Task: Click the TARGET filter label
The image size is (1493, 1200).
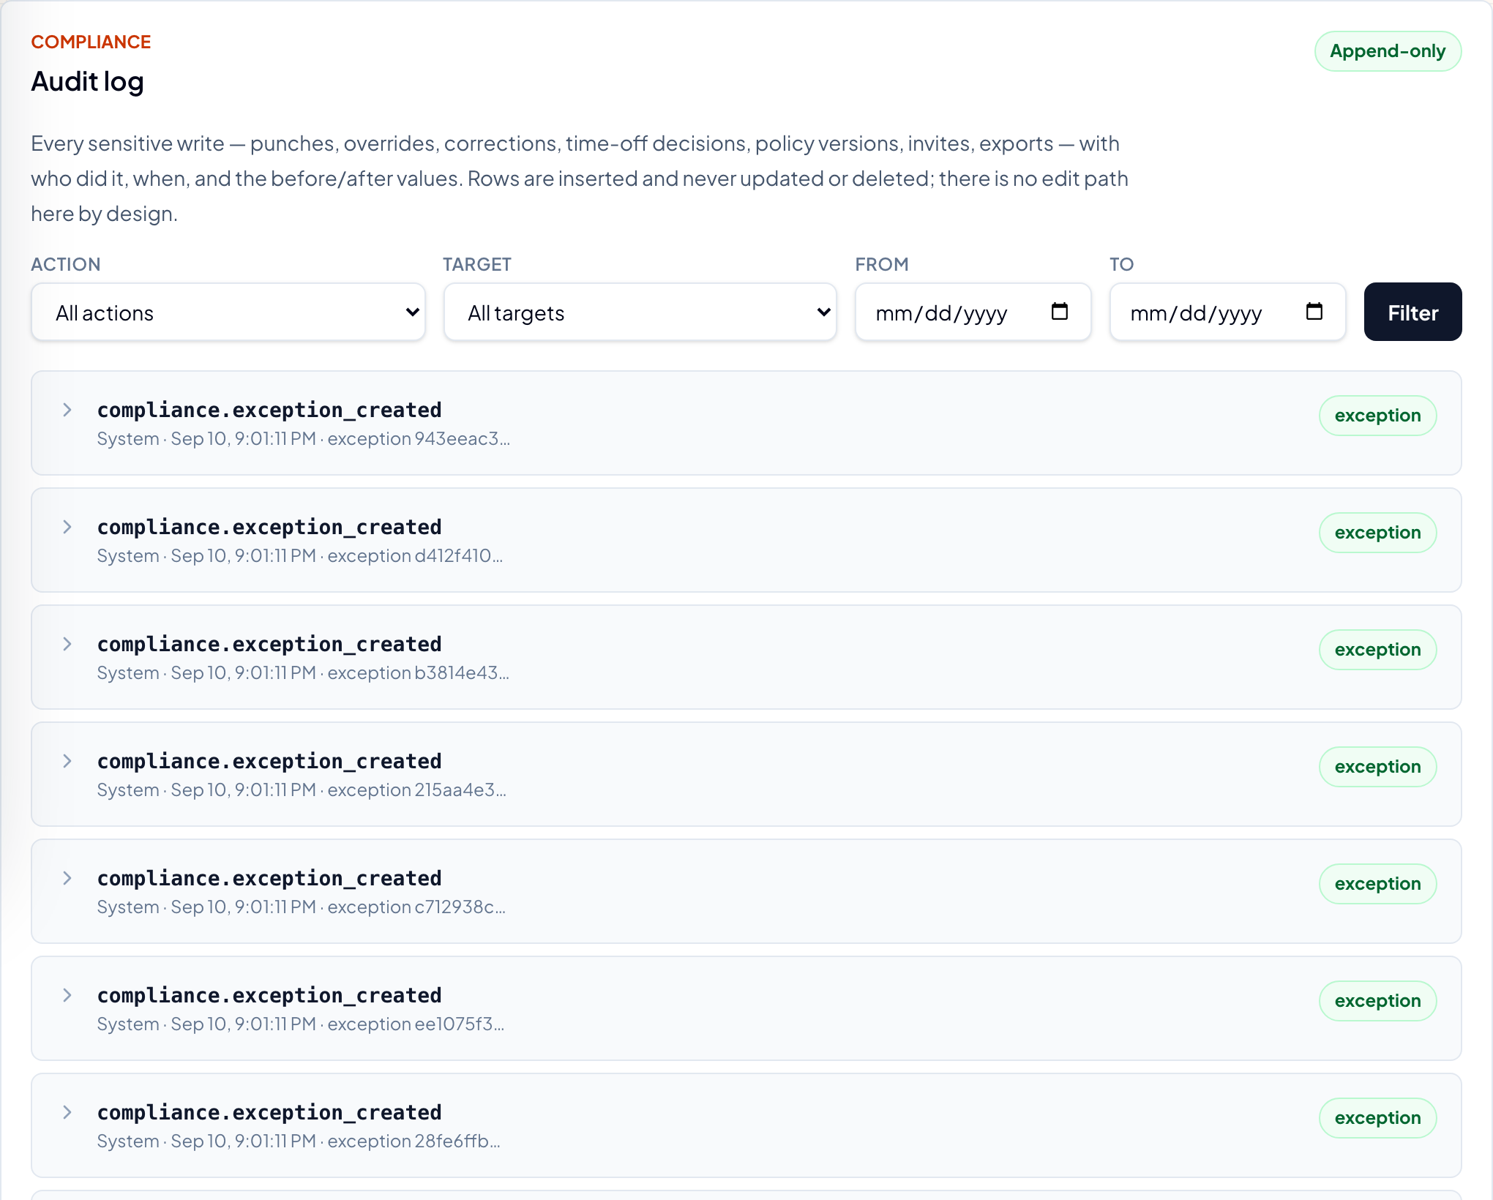Action: pyautogui.click(x=477, y=264)
